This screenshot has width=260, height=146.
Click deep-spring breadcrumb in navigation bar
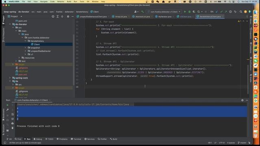click(x=10, y=12)
